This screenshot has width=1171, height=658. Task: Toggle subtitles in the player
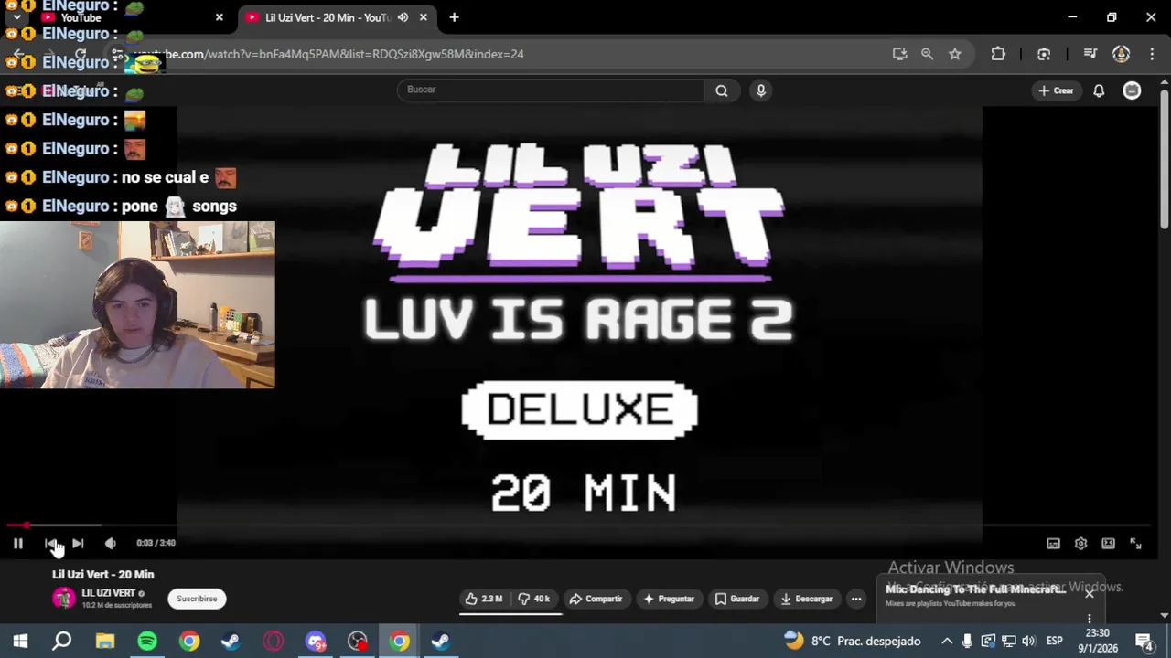coord(1053,544)
